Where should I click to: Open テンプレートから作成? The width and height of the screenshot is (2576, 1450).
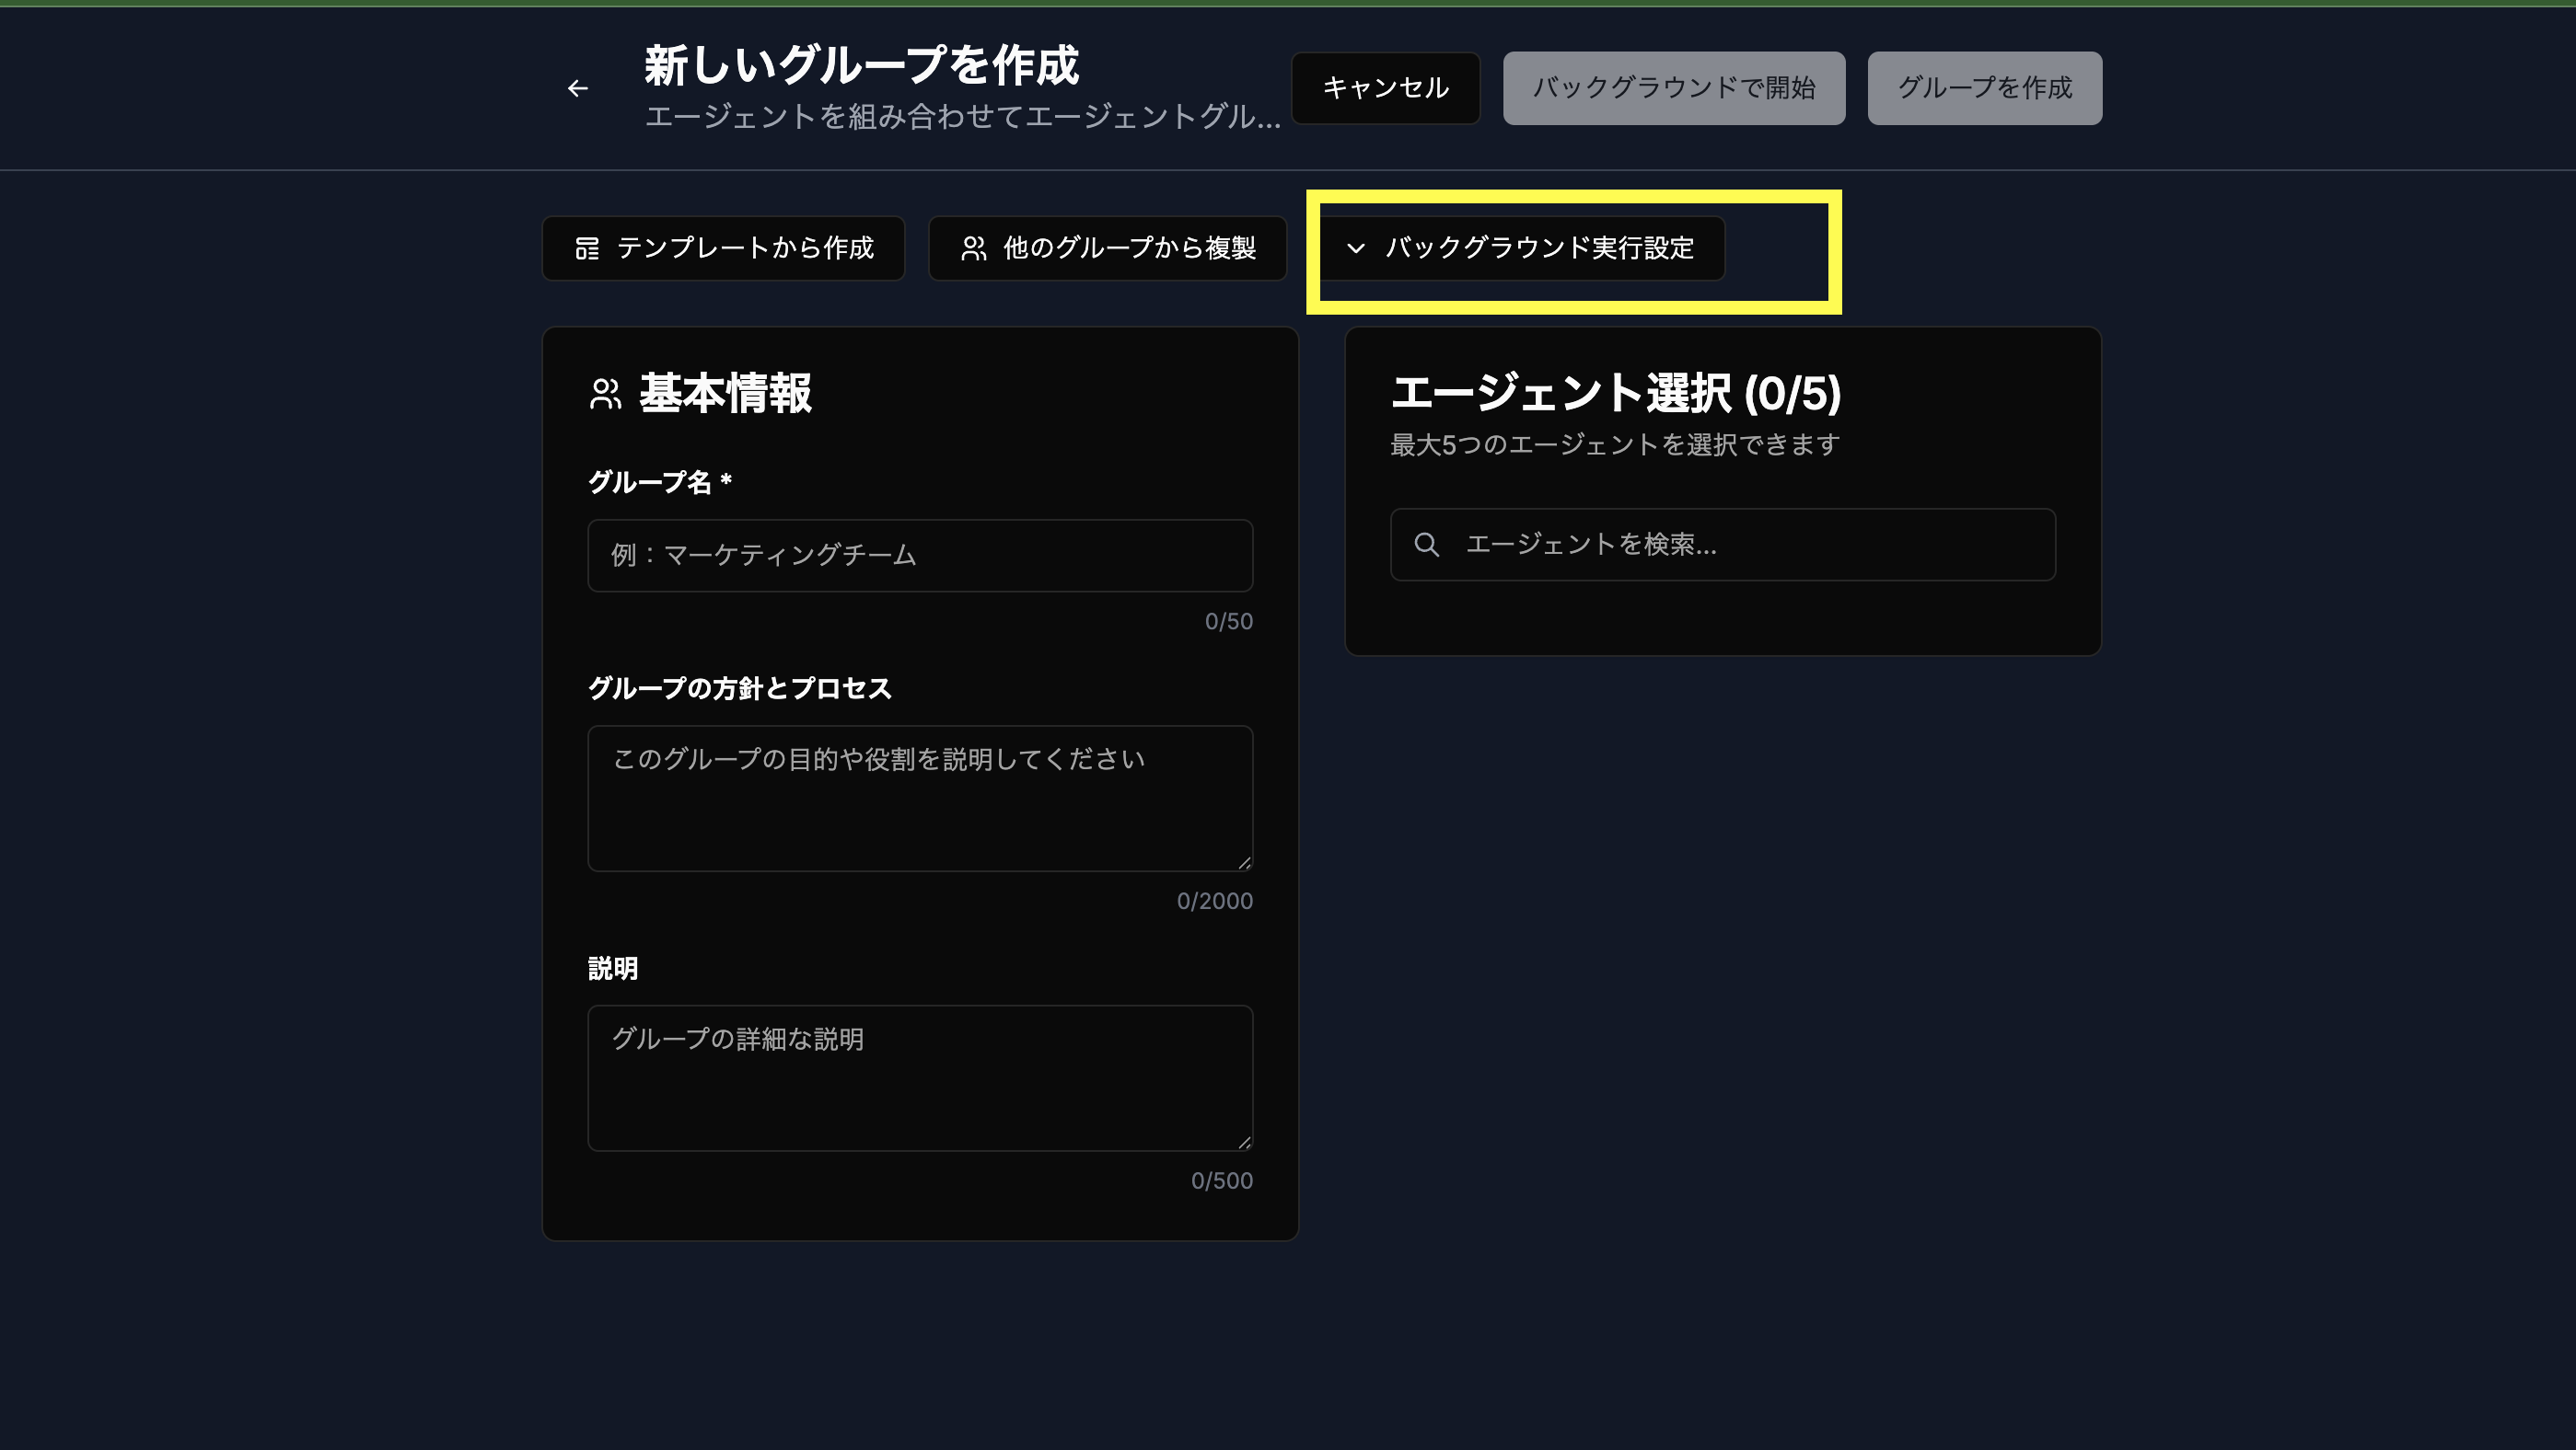[x=723, y=248]
